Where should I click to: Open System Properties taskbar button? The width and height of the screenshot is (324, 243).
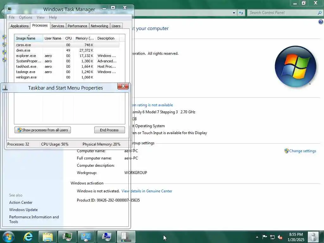[106, 237]
